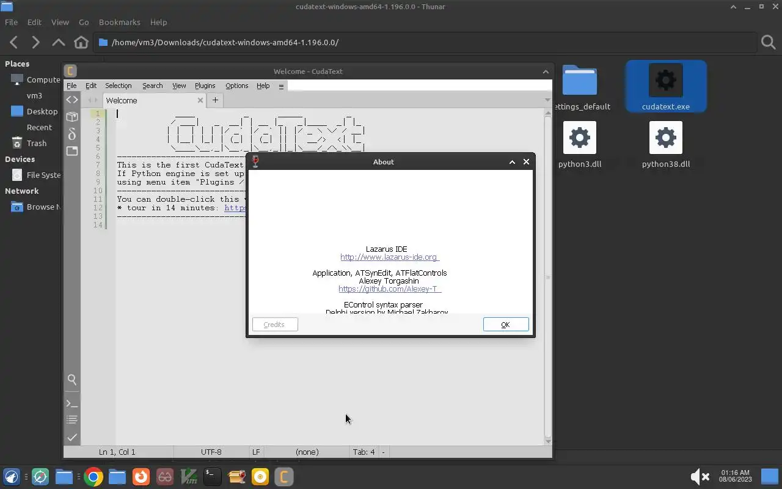Open the tab list dropdown arrow in CudaText
The height and width of the screenshot is (489, 782).
(x=547, y=100)
